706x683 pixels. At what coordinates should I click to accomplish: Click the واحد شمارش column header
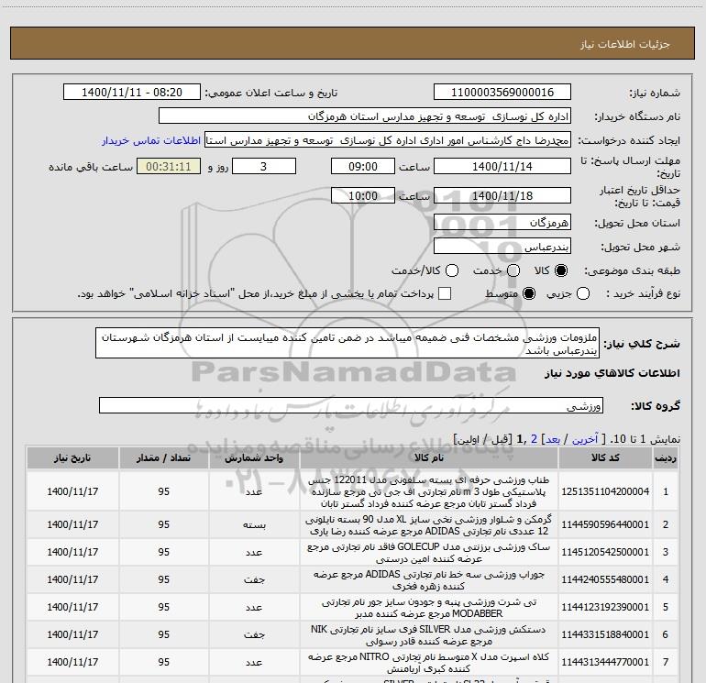(x=254, y=458)
